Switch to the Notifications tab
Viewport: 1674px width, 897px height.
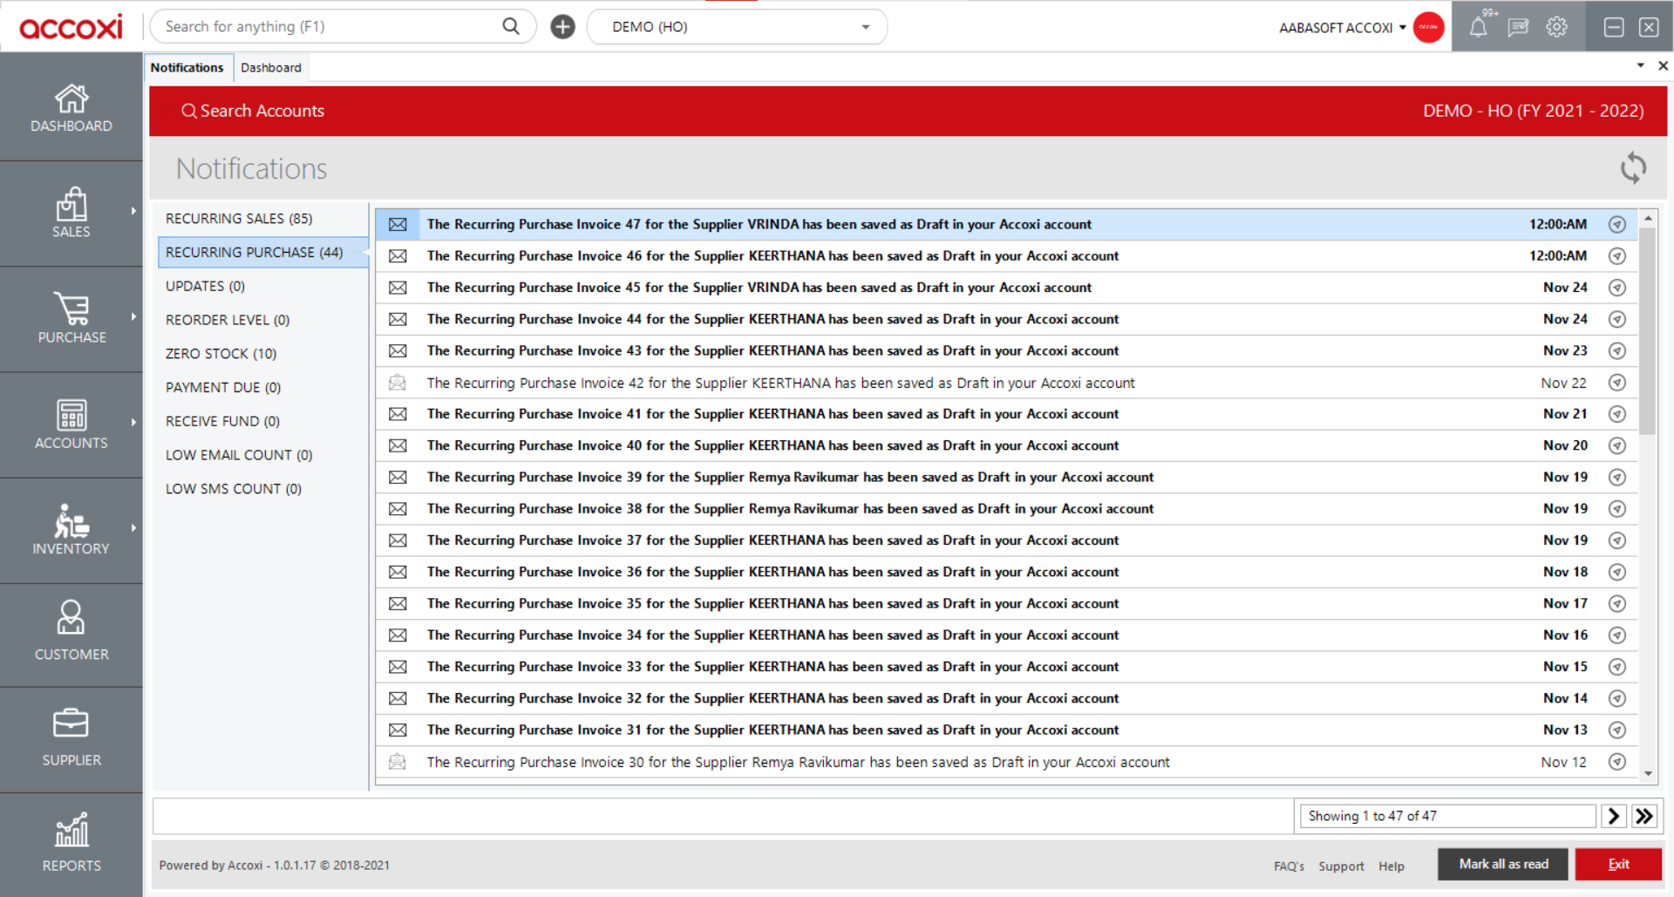tap(187, 67)
